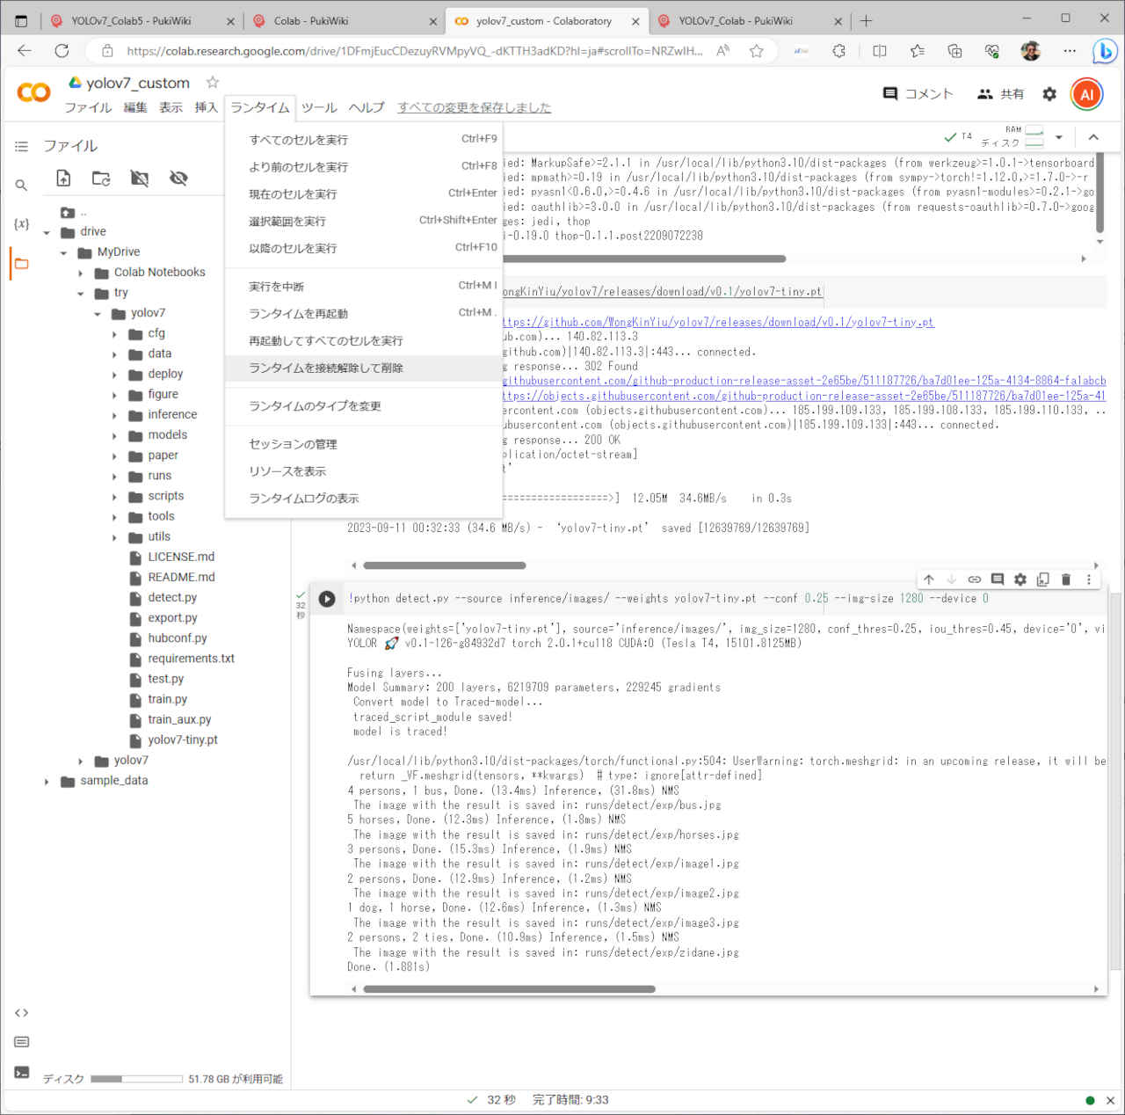
Task: Delete the cell using trash icon
Action: pos(1065,579)
